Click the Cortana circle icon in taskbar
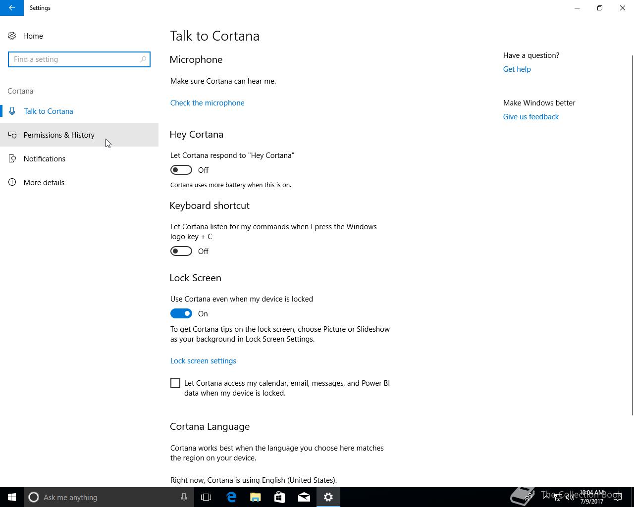The width and height of the screenshot is (634, 507). [x=34, y=497]
